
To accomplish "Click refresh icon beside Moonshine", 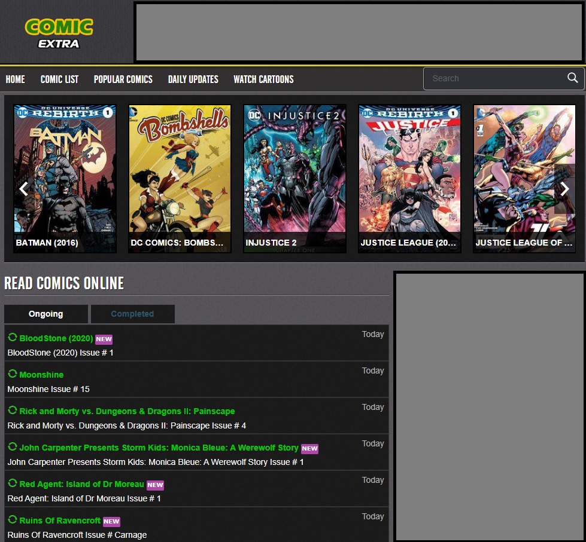I will pyautogui.click(x=13, y=373).
